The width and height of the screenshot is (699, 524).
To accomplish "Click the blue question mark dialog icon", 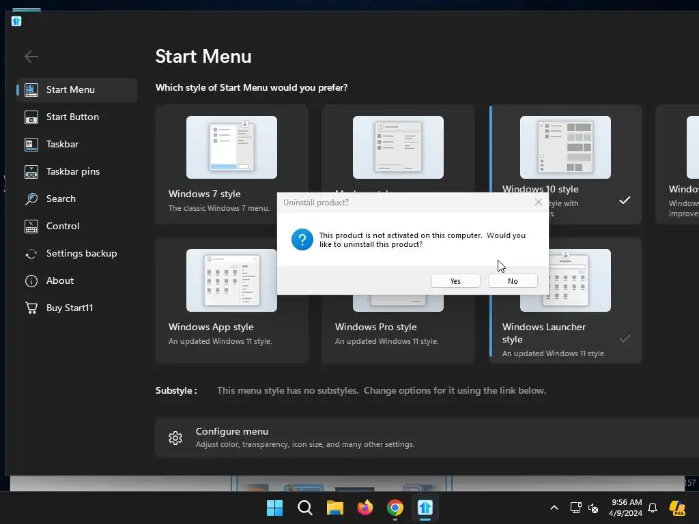I will click(302, 239).
